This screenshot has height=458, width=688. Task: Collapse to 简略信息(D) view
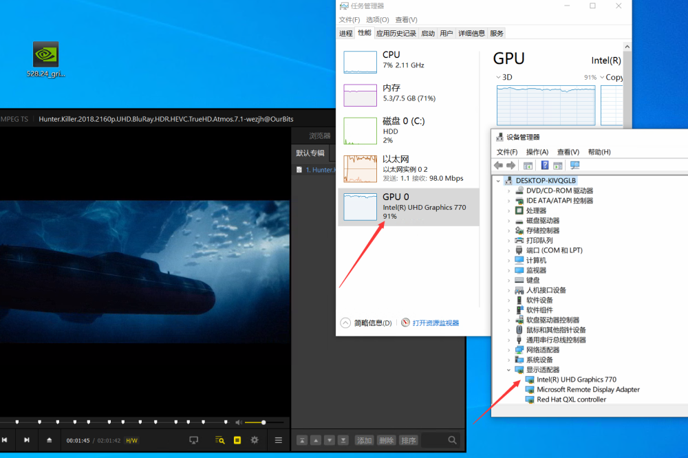point(366,323)
